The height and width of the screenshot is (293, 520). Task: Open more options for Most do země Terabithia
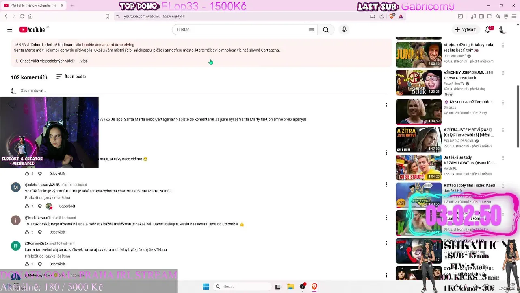[x=503, y=103]
